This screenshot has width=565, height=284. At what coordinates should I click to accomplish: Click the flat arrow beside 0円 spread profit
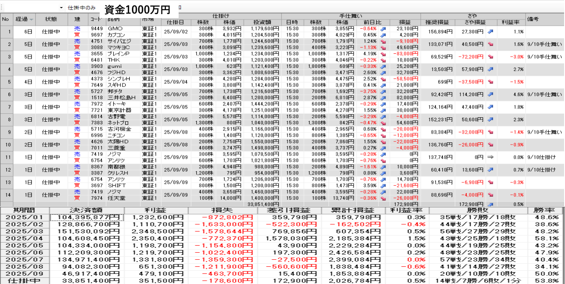(x=490, y=157)
